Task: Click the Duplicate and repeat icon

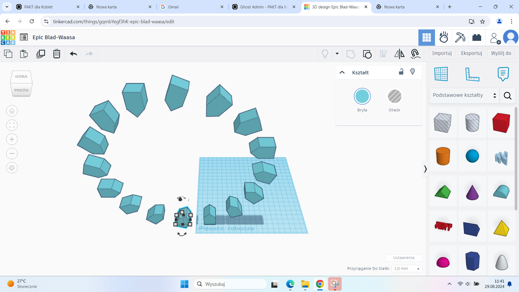Action: click(x=41, y=54)
